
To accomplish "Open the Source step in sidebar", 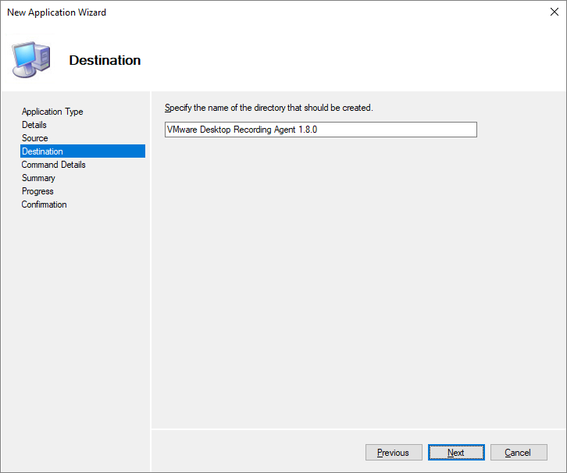I will pos(35,138).
